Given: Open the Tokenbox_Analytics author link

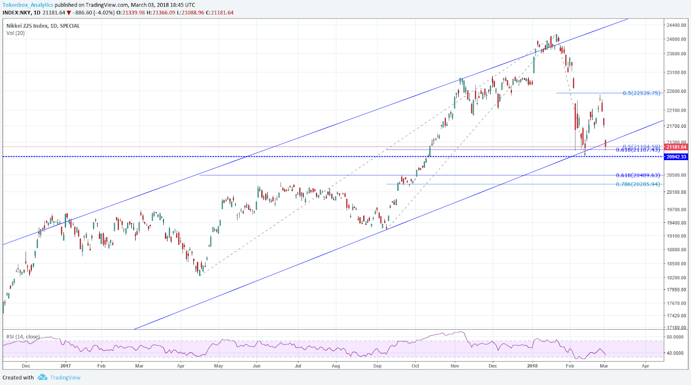Looking at the screenshot, I should tap(28, 5).
